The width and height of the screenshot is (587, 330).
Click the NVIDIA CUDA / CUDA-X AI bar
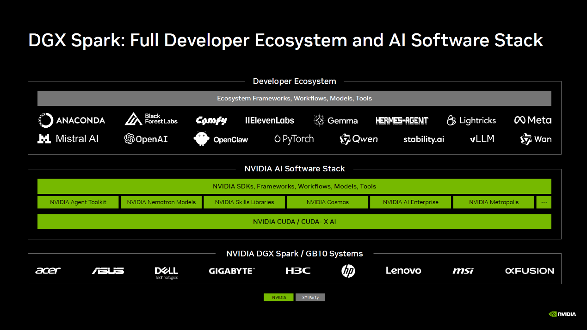pyautogui.click(x=294, y=222)
